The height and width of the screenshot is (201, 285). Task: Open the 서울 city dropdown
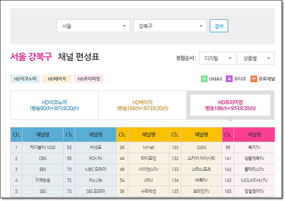coord(93,26)
